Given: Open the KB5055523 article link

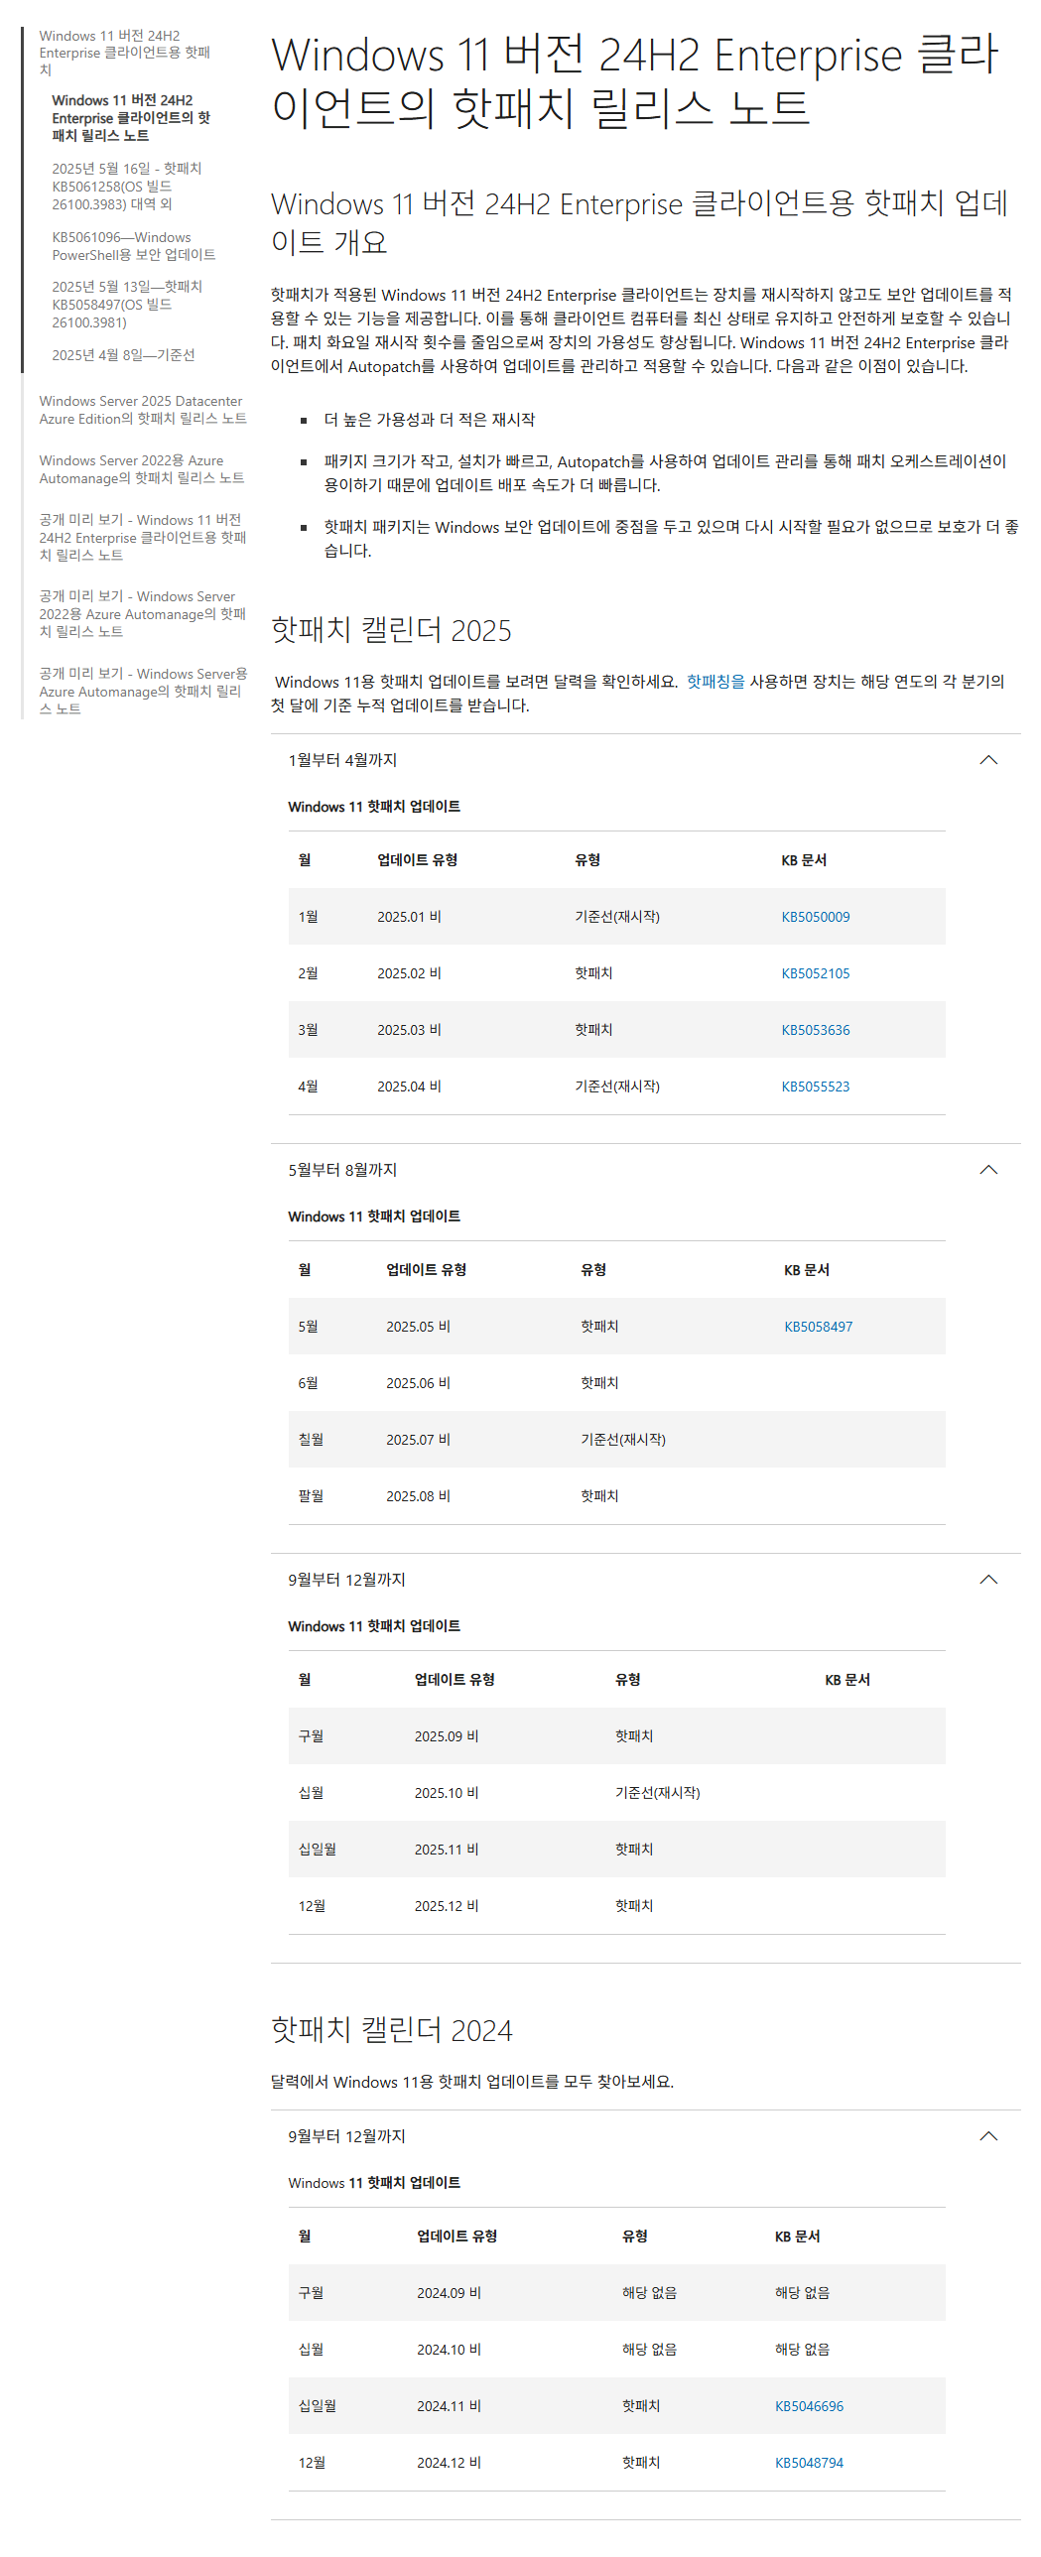Looking at the screenshot, I should (x=815, y=1087).
